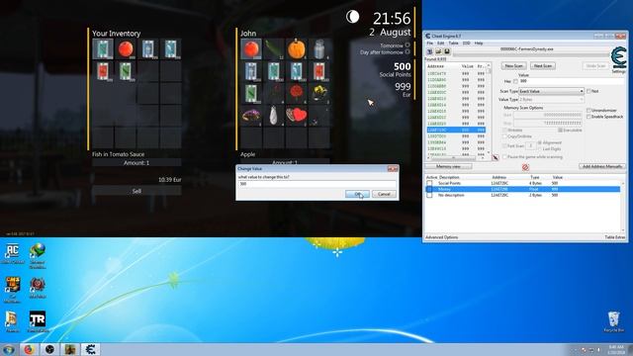The width and height of the screenshot is (633, 356).
Task: Toggle Pause the game while scanning
Action: coord(504,156)
